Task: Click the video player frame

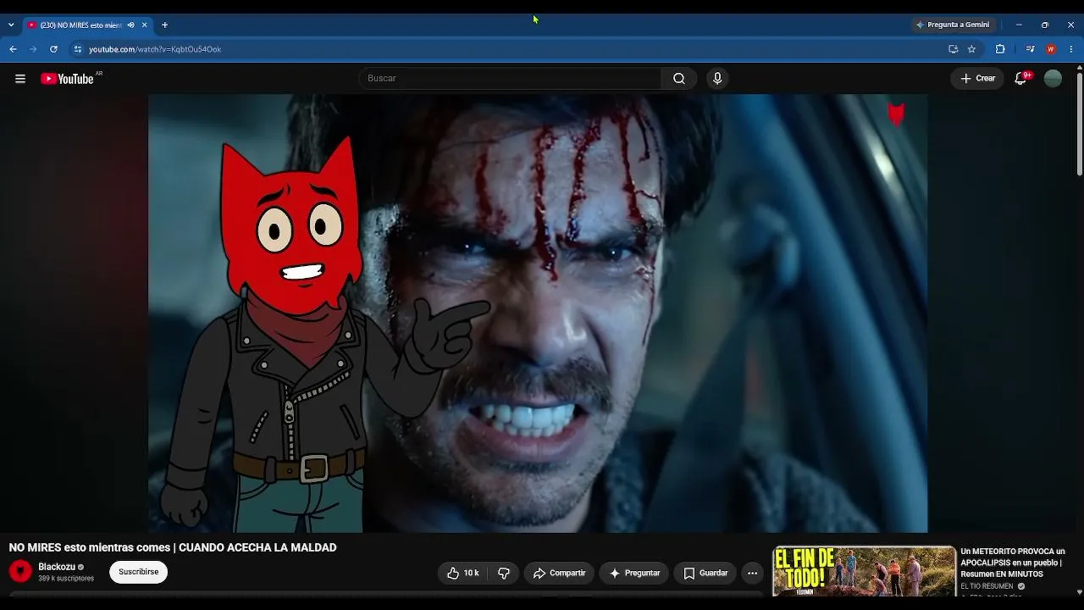Action: click(538, 313)
